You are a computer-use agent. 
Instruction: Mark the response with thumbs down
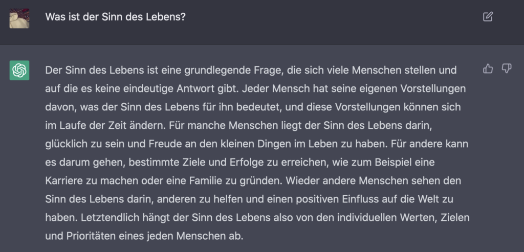(x=507, y=69)
